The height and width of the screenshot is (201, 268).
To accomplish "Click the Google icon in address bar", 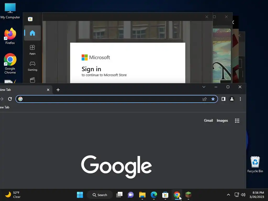I will 20,99.
